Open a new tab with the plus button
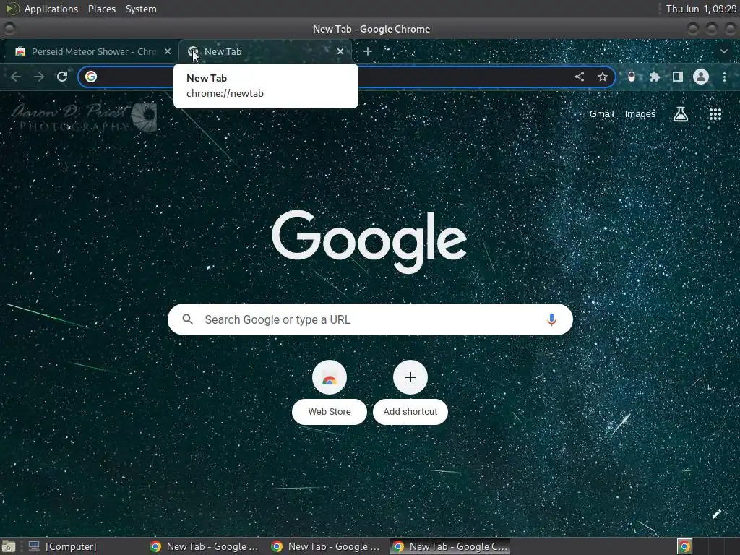The image size is (740, 555). (x=368, y=51)
